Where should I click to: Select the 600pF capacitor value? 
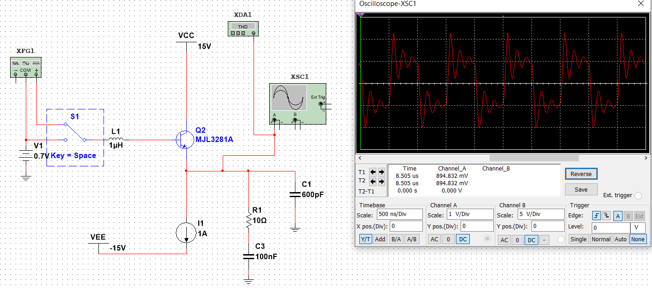(313, 194)
